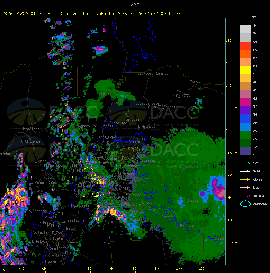Click the Dormida map label
The width and height of the screenshot is (270, 273).
point(187,225)
